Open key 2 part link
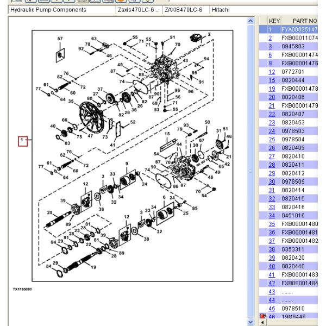The image size is (326, 326). 270,38
